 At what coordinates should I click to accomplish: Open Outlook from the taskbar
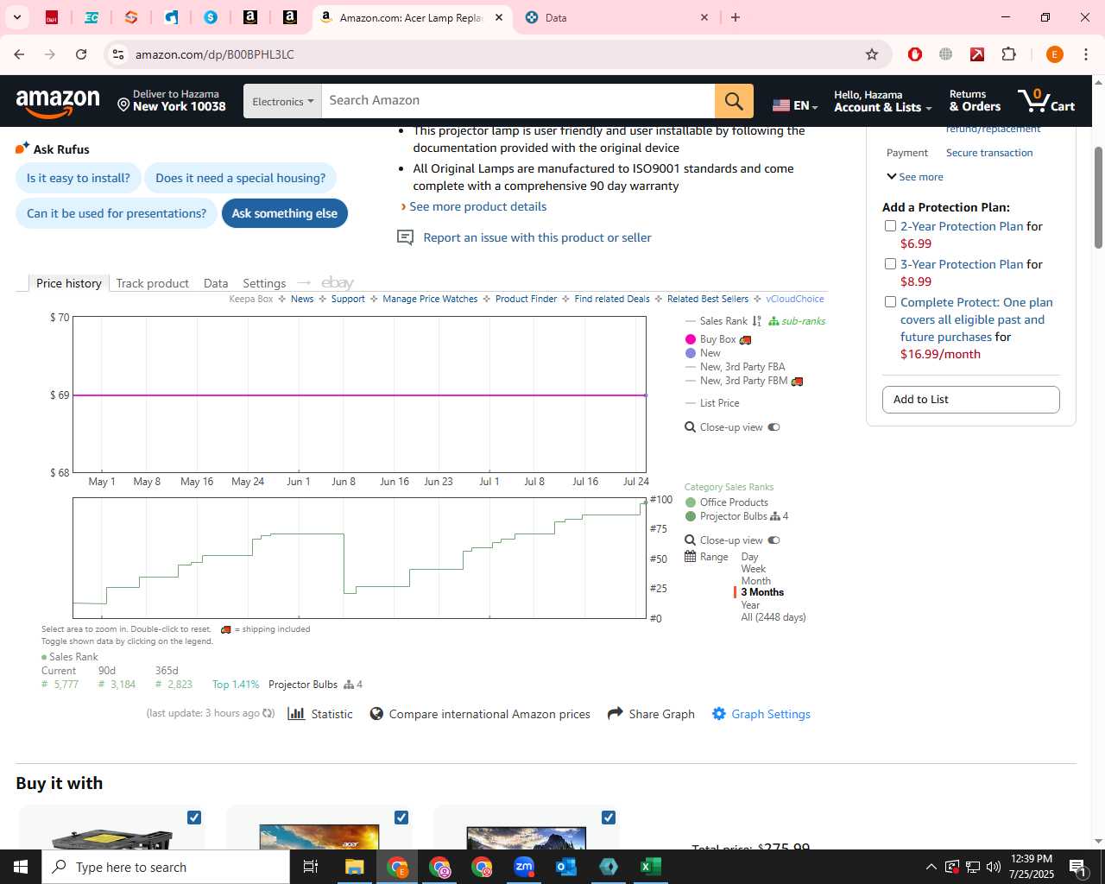click(566, 867)
